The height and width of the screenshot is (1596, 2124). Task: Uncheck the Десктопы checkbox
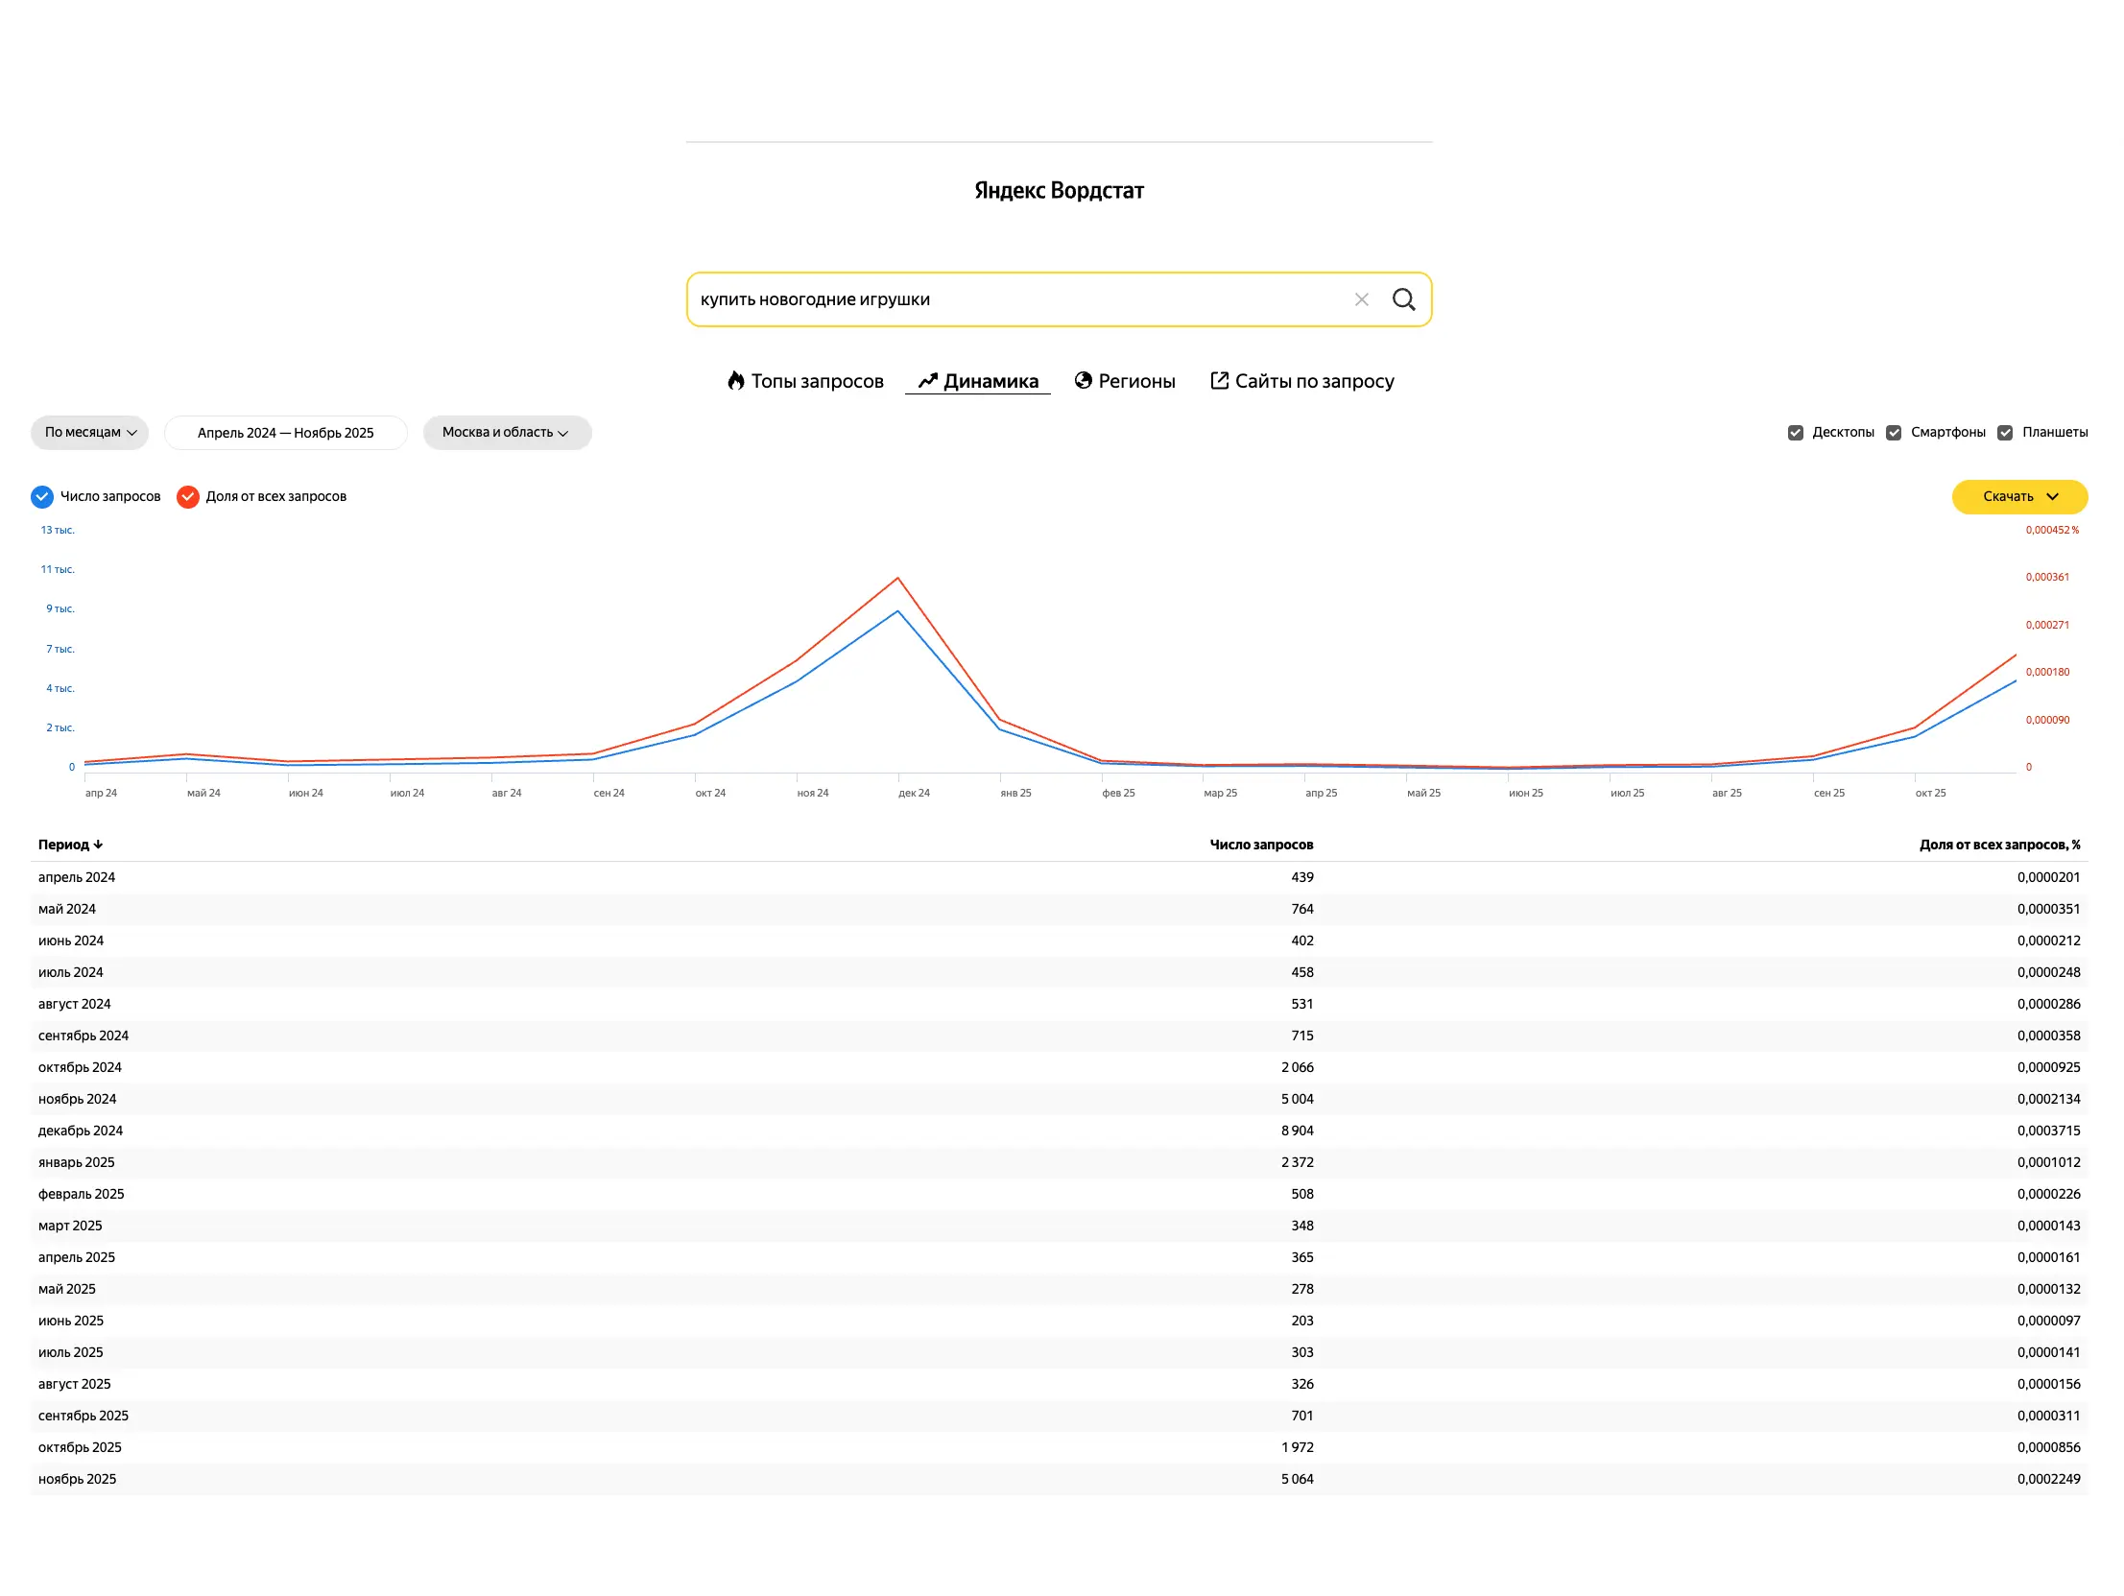pos(1795,433)
